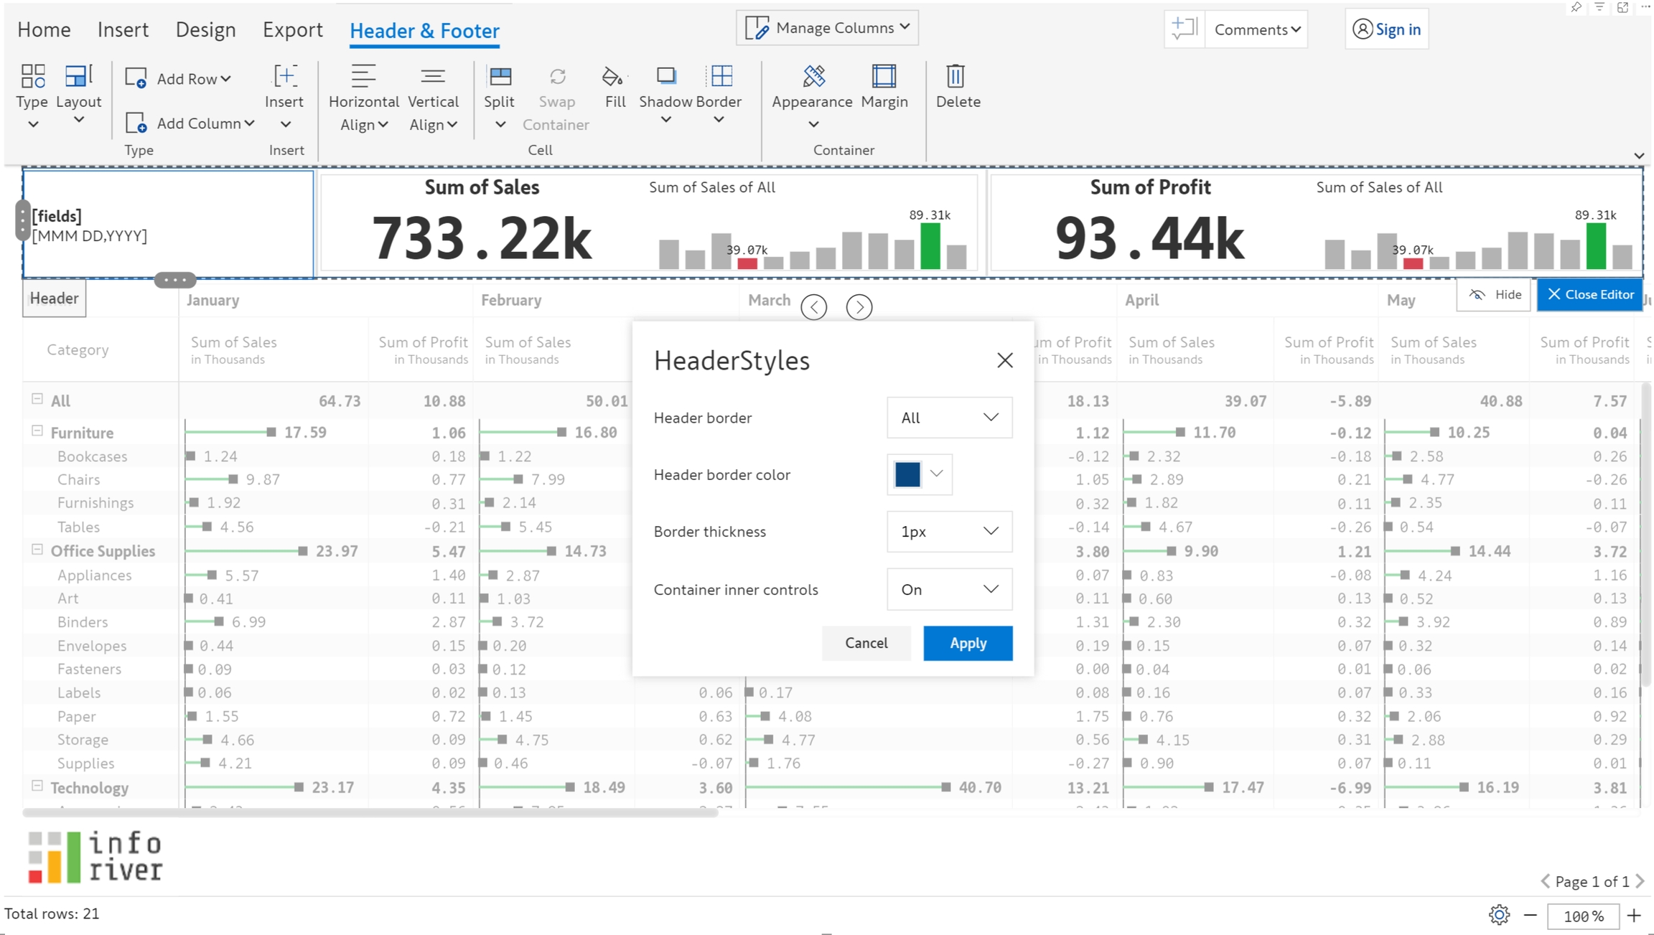Collapse the Furniture category row

(x=37, y=431)
